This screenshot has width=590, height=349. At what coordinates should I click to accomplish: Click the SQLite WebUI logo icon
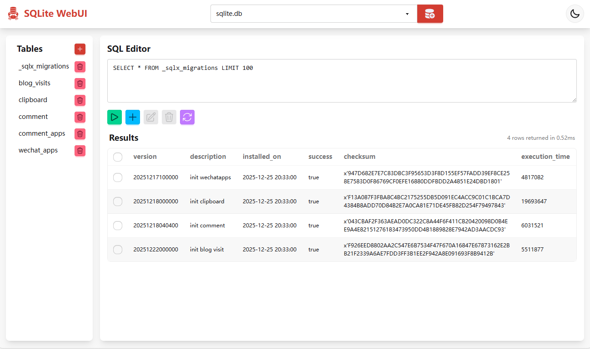click(x=13, y=13)
